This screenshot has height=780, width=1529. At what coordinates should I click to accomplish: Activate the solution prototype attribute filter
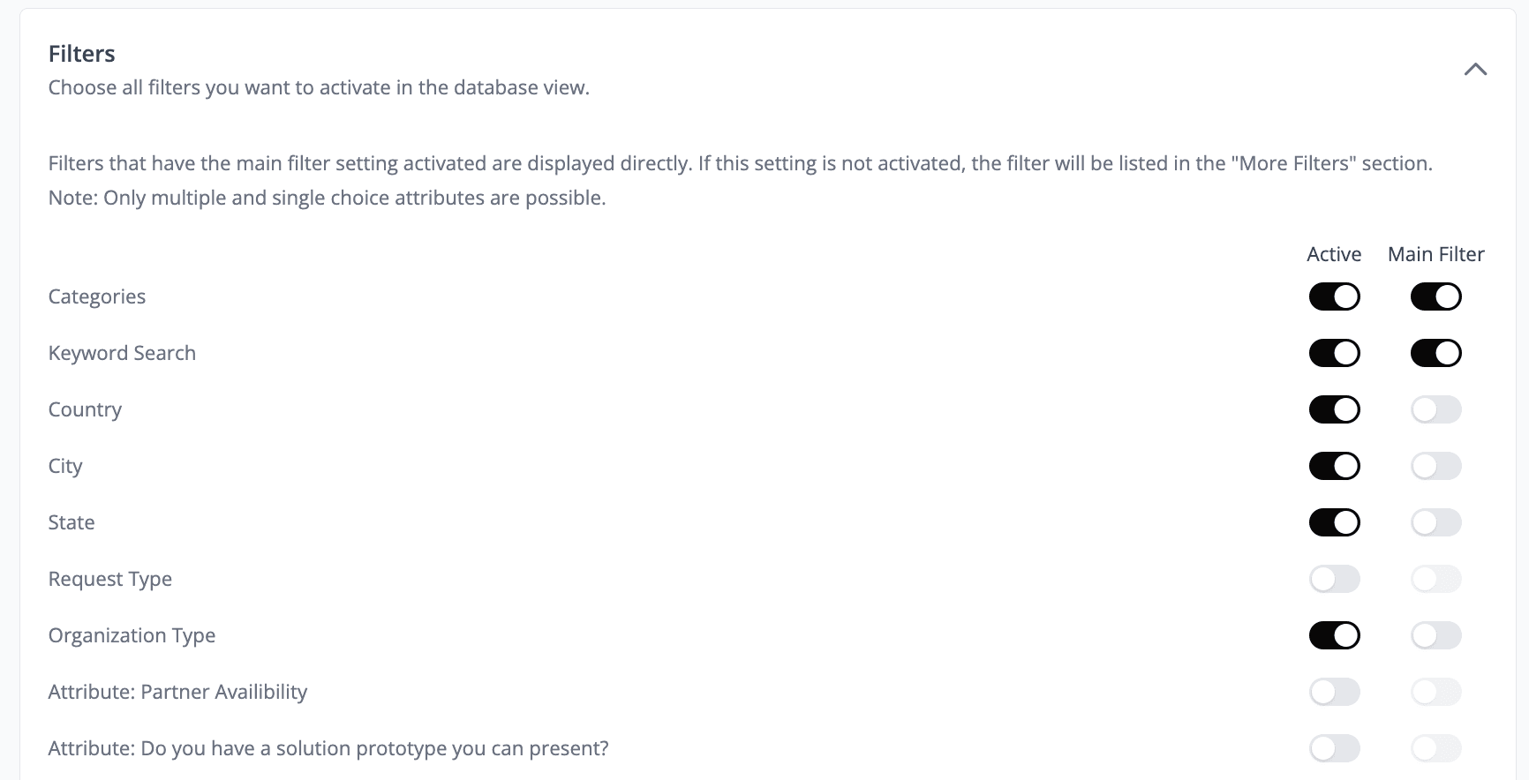pos(1334,748)
